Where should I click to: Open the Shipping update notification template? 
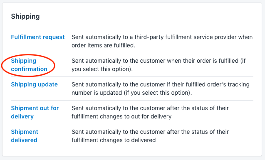click(x=34, y=84)
